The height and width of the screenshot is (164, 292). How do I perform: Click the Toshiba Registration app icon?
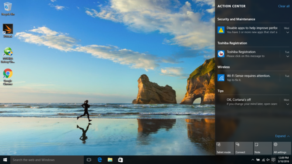tap(221, 54)
